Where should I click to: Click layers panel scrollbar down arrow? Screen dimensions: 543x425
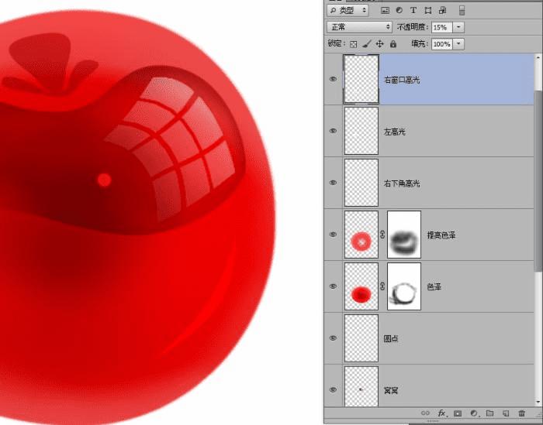pos(538,402)
